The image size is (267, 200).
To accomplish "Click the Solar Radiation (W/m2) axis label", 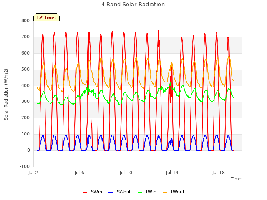I will point(6,95).
